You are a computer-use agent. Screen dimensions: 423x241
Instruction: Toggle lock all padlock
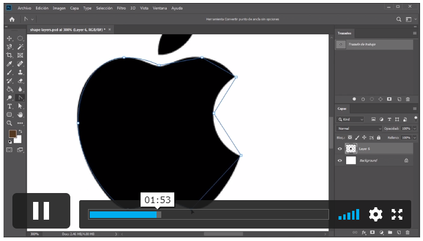click(379, 137)
